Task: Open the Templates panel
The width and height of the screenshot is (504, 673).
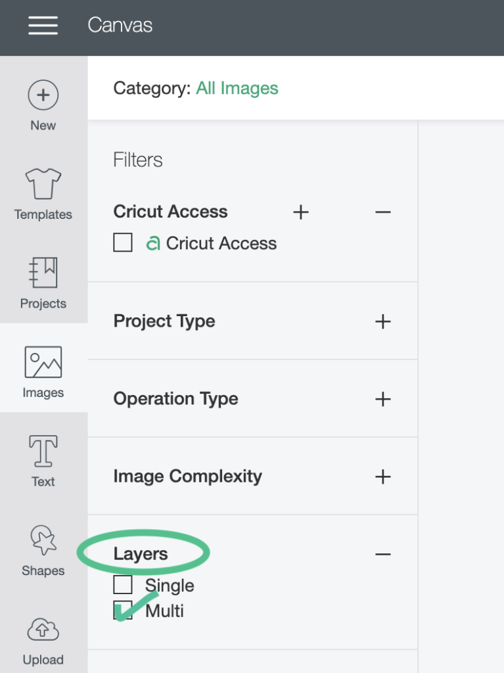Action: point(43,195)
